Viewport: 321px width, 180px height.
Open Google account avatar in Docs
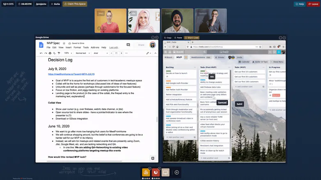pos(153,45)
